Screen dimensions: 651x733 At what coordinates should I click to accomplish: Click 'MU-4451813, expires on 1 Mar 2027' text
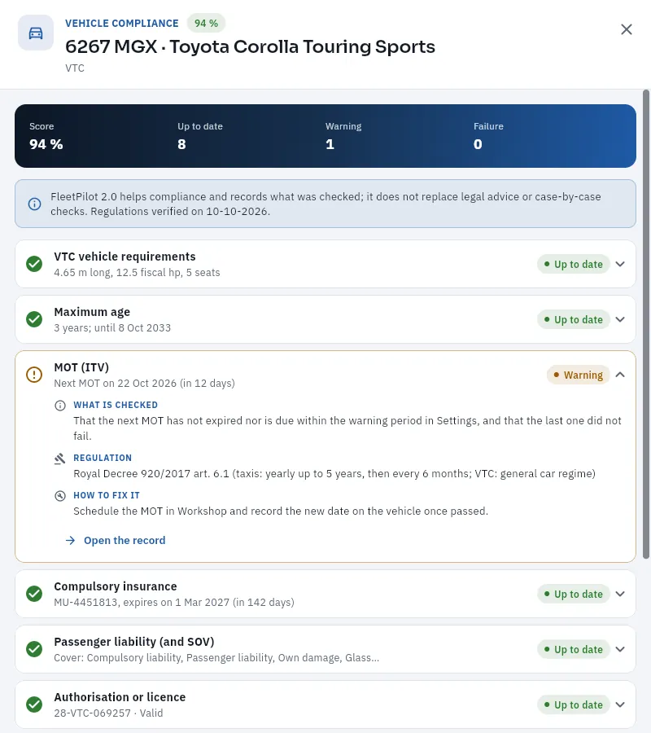(x=142, y=602)
